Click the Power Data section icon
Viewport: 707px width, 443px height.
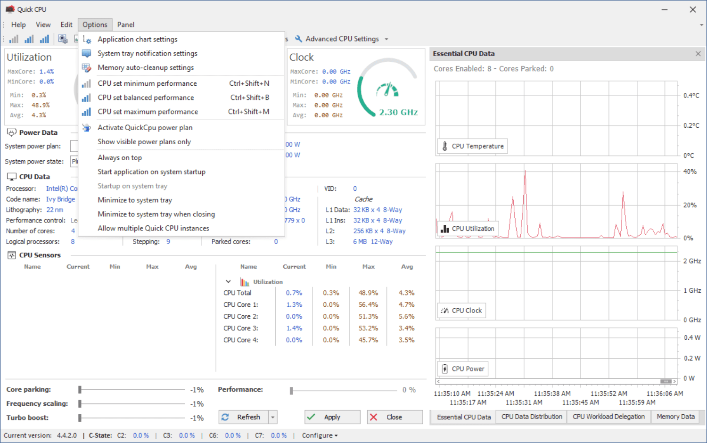(x=12, y=132)
